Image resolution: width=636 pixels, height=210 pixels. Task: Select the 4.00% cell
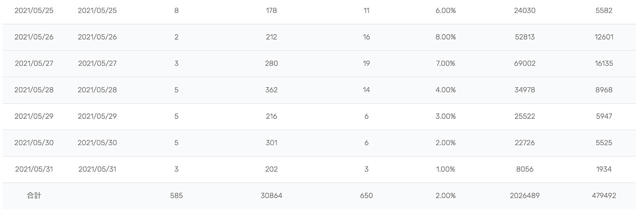445,90
